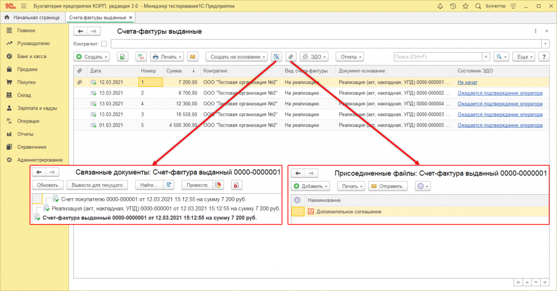This screenshot has width=557, height=291.
Task: Click Вывести для текущего button
Action: (97, 185)
